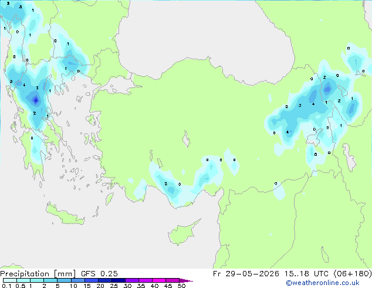Click the "Precipitation [mm]" title text
This screenshot has width=372, height=288.
click(x=38, y=274)
